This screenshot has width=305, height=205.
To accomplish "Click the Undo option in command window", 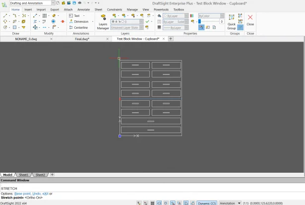I will 37,194.
